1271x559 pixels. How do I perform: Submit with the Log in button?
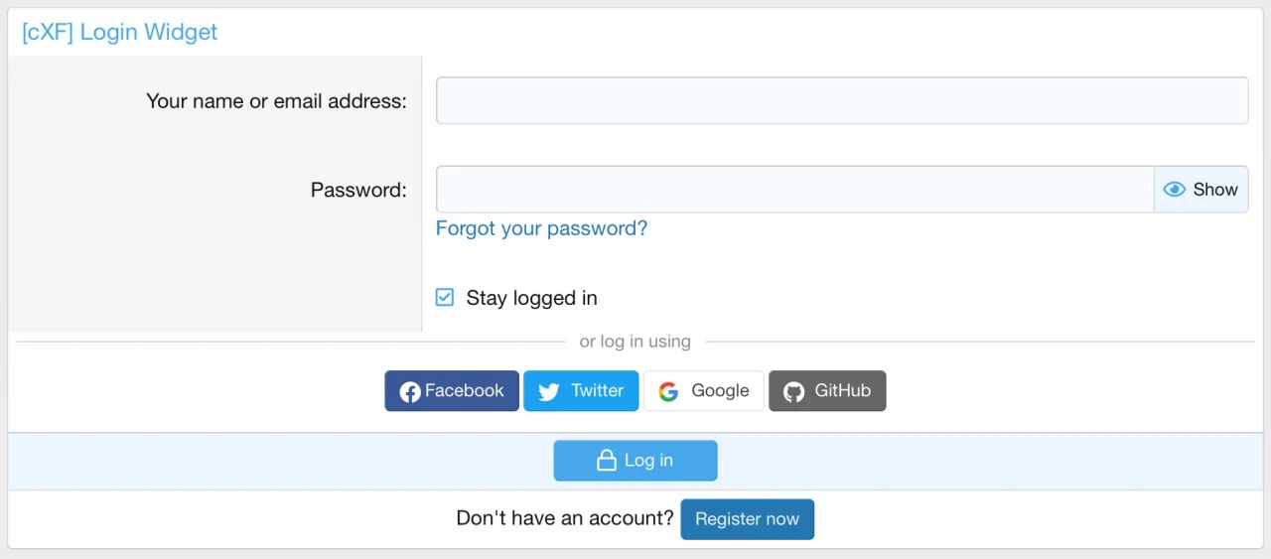pyautogui.click(x=635, y=461)
